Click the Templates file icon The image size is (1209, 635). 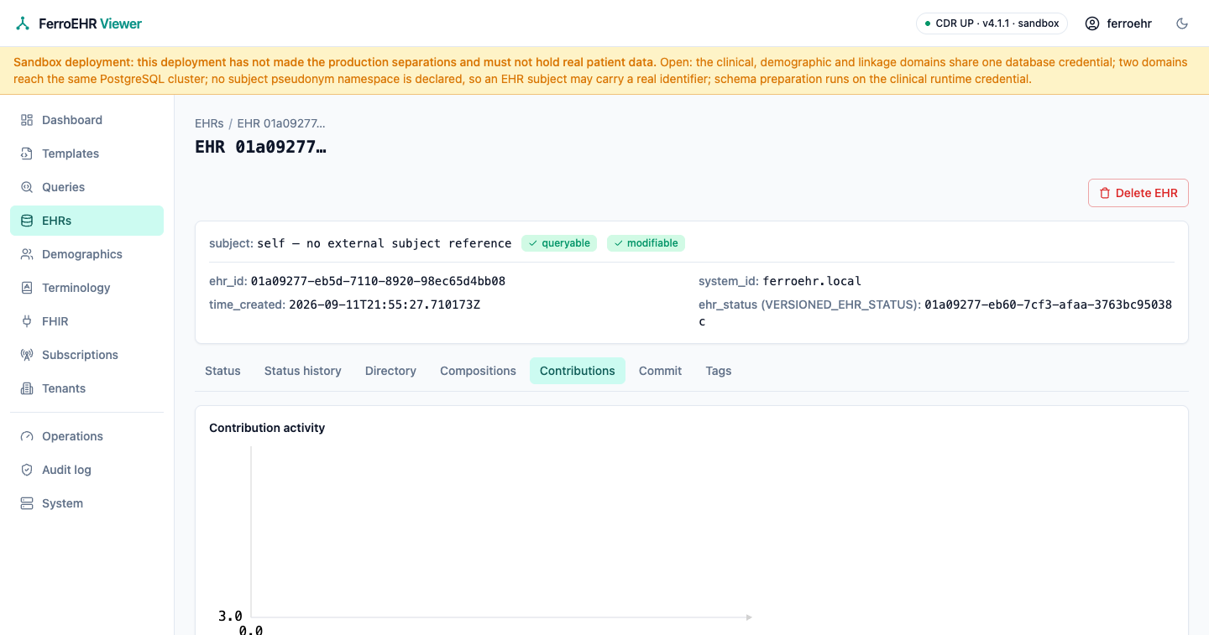27,154
